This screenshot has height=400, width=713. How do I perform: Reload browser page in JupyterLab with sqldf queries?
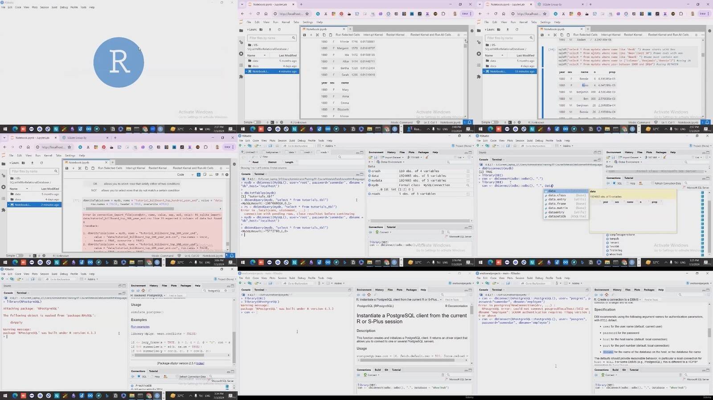(x=496, y=14)
